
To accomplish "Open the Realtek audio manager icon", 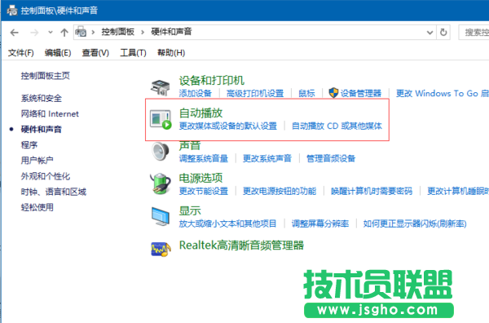I will pyautogui.click(x=161, y=249).
